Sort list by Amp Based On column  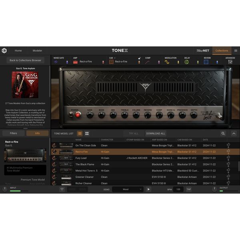click(159, 140)
